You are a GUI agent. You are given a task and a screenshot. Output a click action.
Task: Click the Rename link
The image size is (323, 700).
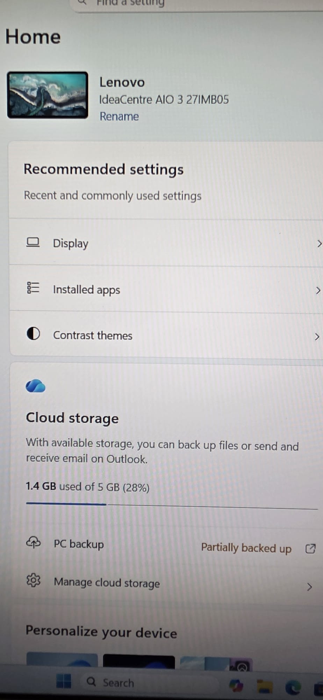(x=119, y=117)
